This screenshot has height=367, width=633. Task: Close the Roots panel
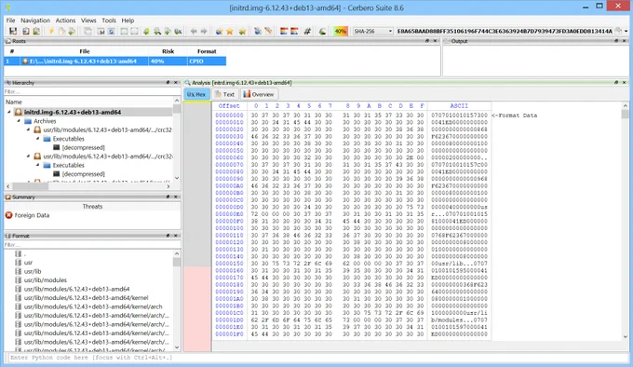(435, 41)
